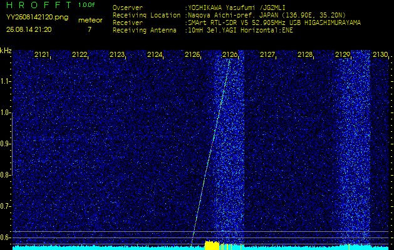Click the Receiving Antenna label
Viewport: 394px width, 250px height.
click(145, 31)
